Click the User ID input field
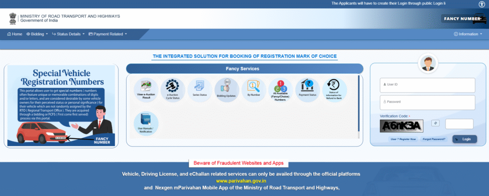Viewport: 489px width, 196px height. [x=427, y=85]
